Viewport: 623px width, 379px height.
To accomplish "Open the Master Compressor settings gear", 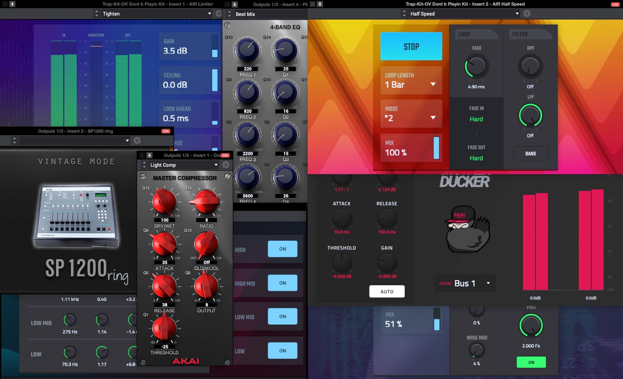I will (x=225, y=165).
